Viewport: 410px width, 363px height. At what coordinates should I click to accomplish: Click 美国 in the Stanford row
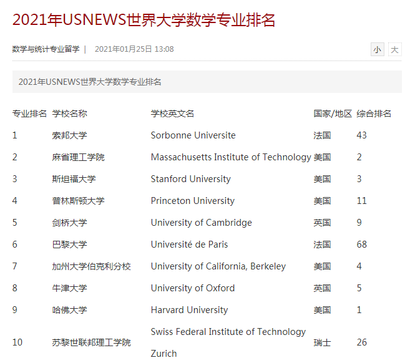(x=322, y=179)
